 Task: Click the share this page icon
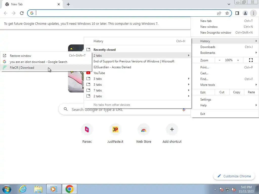coord(219,13)
